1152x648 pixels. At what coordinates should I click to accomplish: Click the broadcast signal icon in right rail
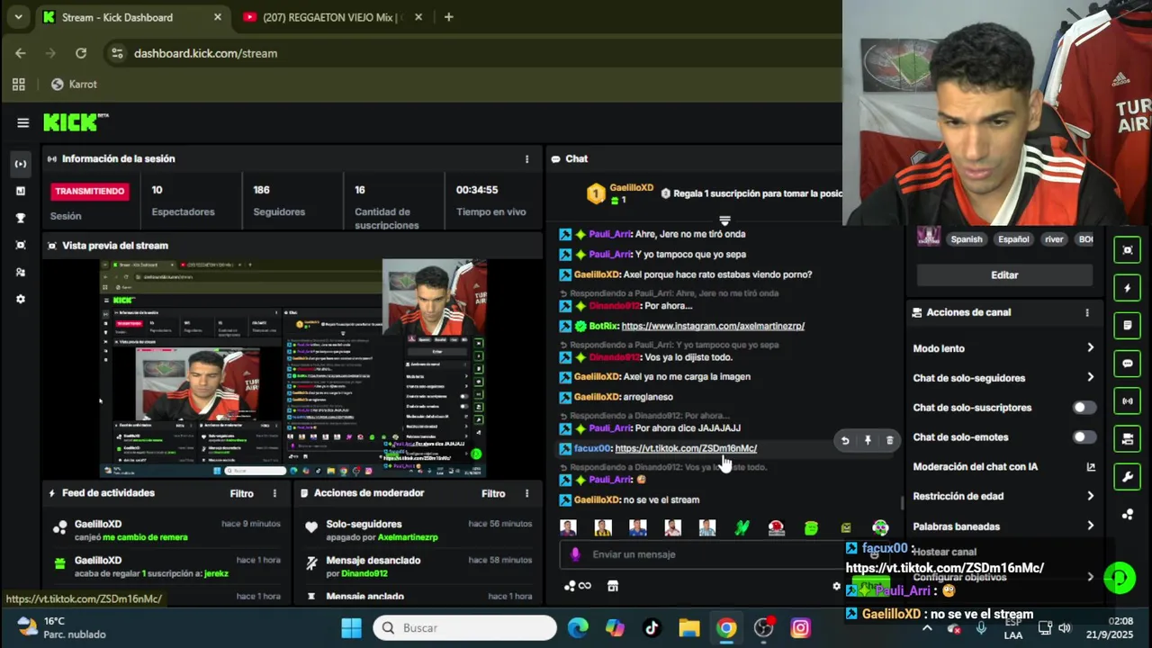[x=1128, y=400]
